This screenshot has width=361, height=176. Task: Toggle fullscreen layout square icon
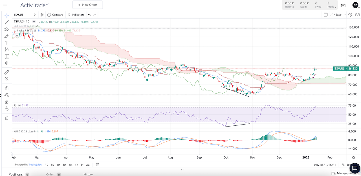coord(325,15)
